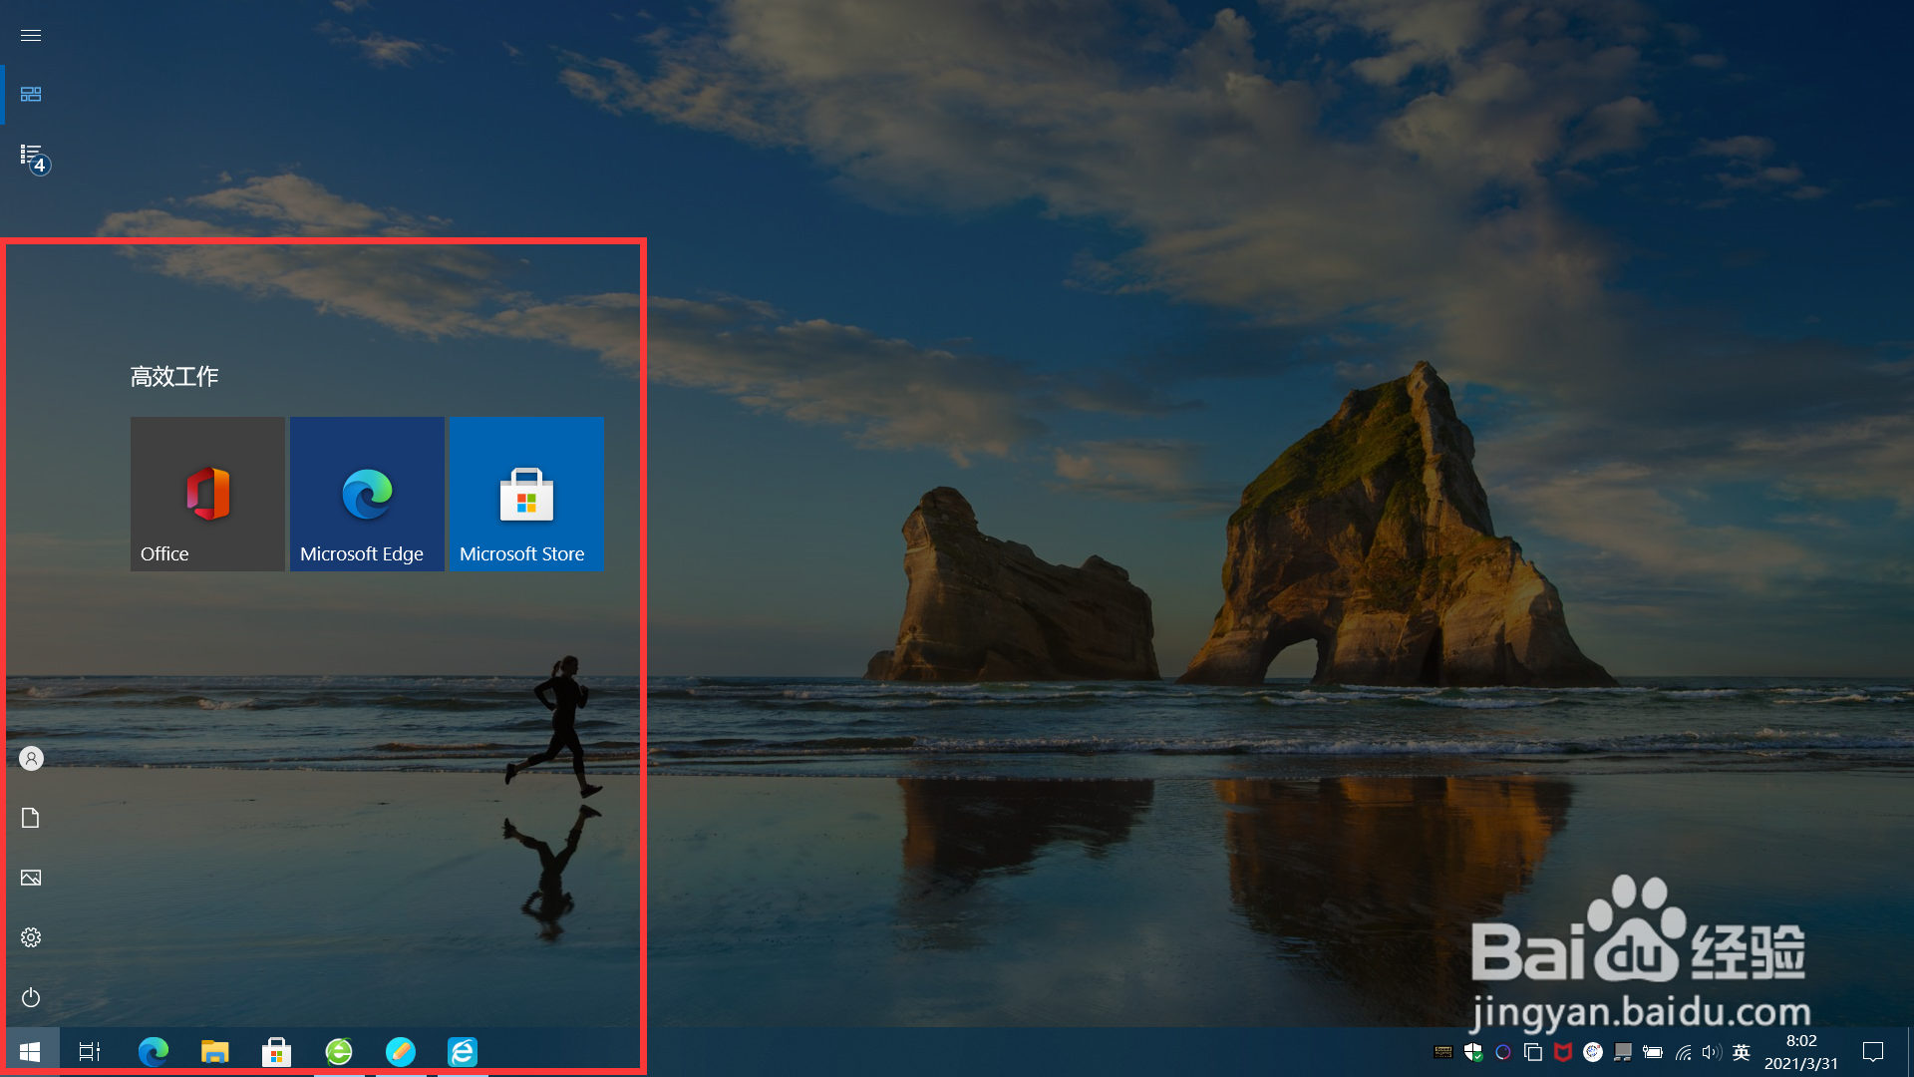1914x1077 pixels.
Task: Launch Internet Explorer from the taskbar
Action: (x=463, y=1052)
